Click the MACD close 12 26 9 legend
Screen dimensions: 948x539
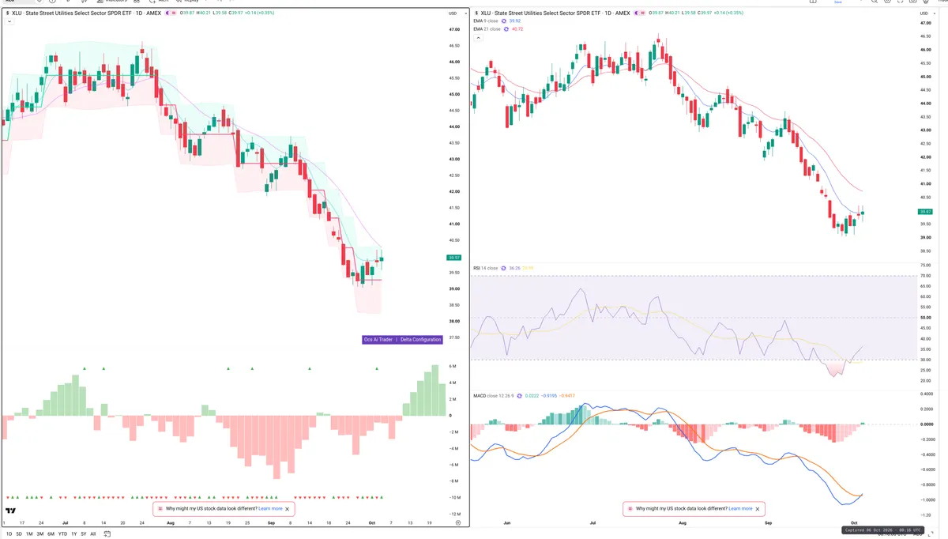tap(493, 396)
